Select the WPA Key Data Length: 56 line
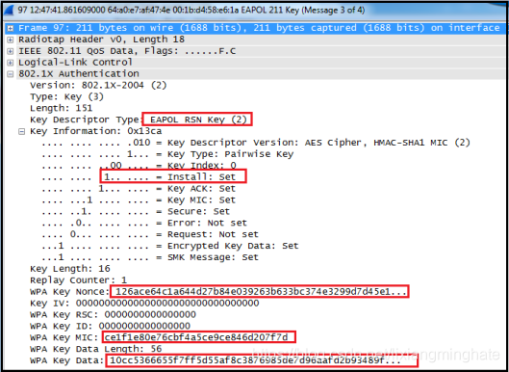Image resolution: width=509 pixels, height=372 pixels. coord(96,349)
